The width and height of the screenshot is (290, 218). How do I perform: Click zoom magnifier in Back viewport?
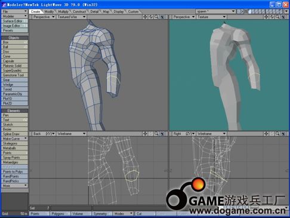coord(156,134)
